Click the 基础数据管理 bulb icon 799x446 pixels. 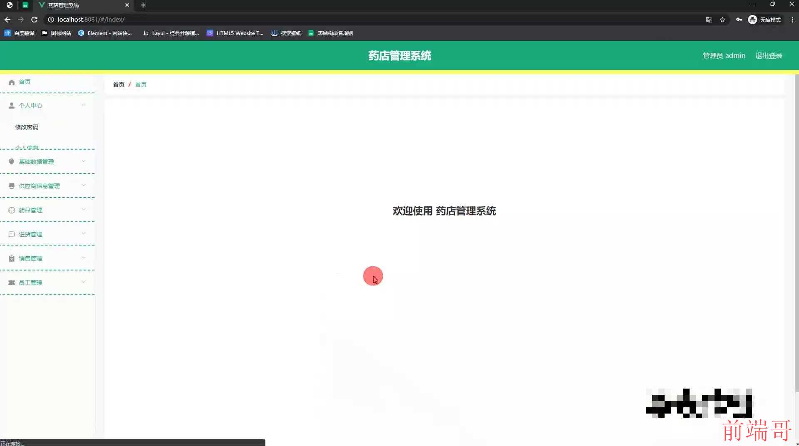(x=12, y=162)
